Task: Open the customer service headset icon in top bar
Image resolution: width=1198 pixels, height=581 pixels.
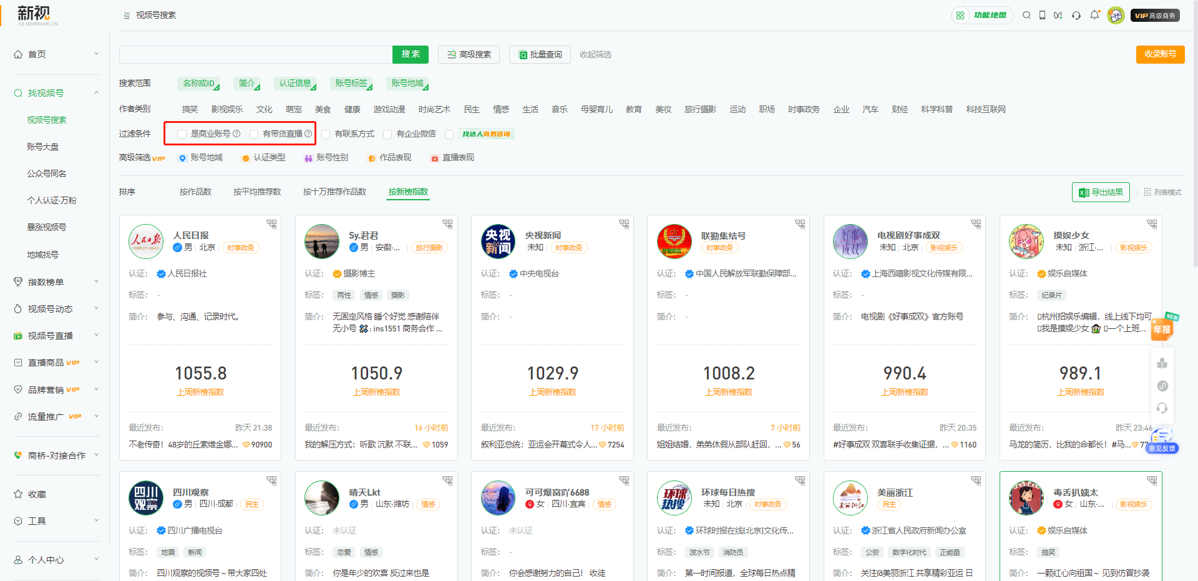Action: click(x=1076, y=15)
